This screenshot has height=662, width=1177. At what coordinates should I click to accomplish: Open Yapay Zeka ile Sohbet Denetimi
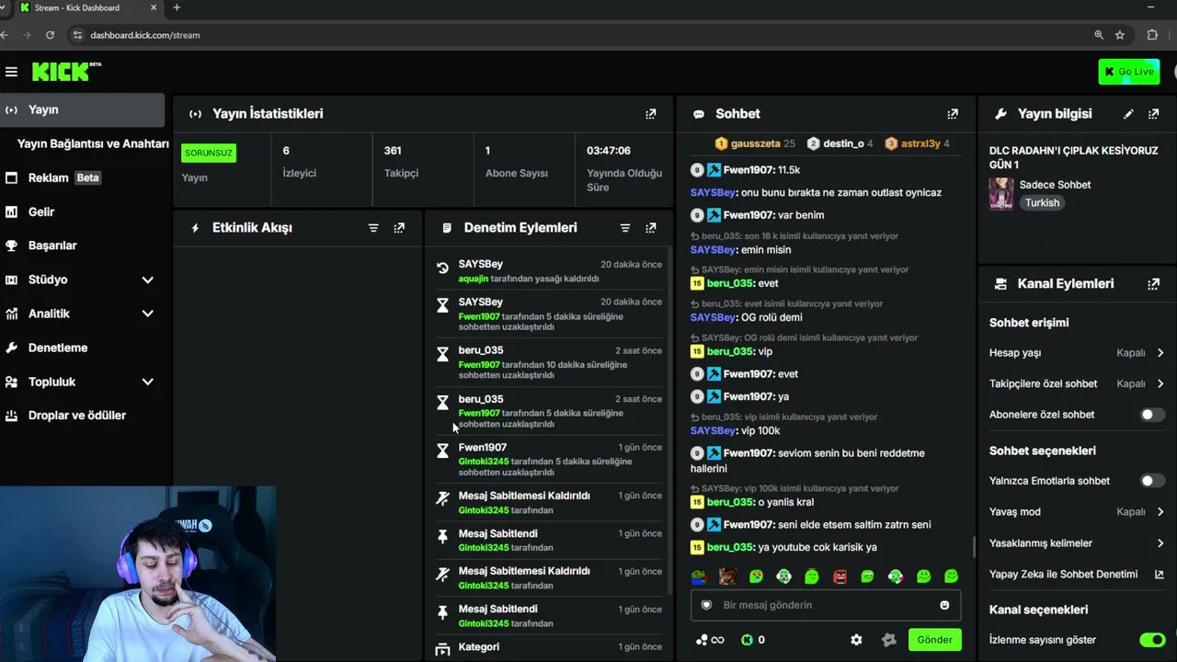point(1063,575)
